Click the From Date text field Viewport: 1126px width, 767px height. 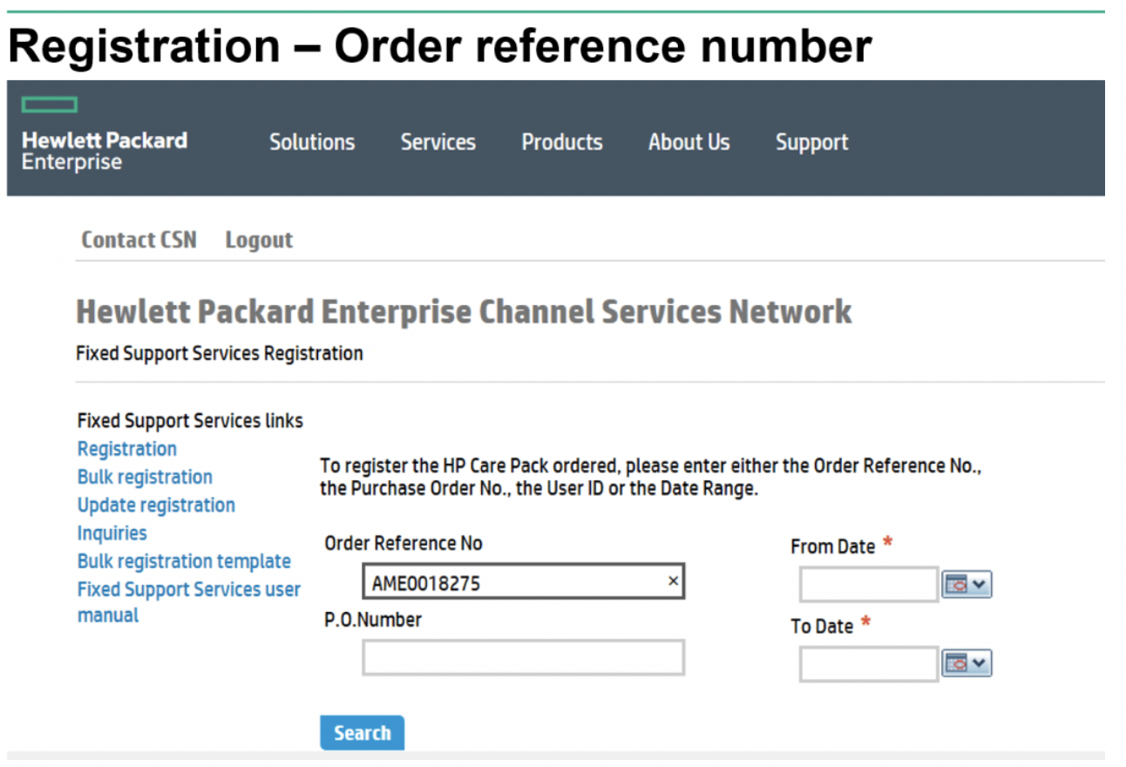tap(869, 585)
